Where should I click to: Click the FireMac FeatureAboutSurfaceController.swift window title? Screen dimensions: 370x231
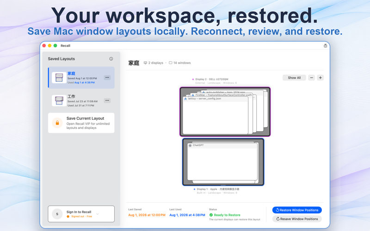click(x=223, y=95)
